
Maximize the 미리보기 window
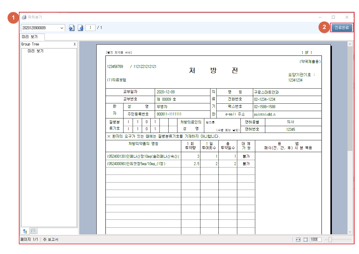click(333, 17)
